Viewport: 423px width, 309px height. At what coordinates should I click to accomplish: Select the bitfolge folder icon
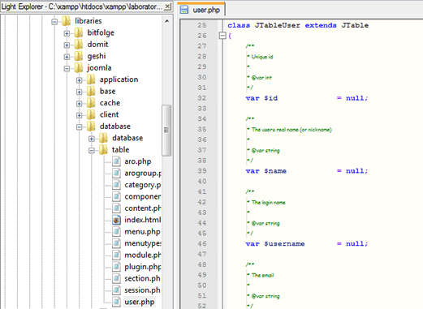(79, 32)
